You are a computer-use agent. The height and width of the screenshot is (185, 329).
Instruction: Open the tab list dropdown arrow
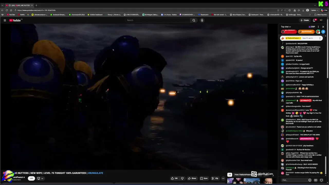(2, 5)
